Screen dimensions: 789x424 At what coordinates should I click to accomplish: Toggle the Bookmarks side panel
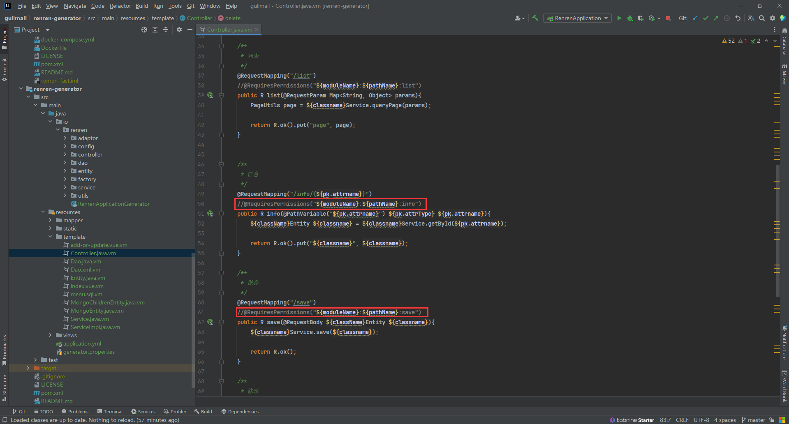click(x=5, y=349)
